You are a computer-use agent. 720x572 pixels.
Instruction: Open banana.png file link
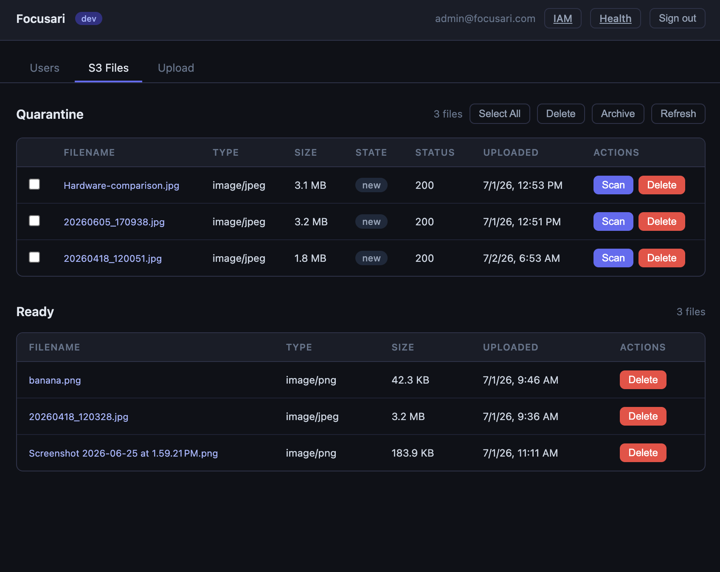[x=55, y=380]
